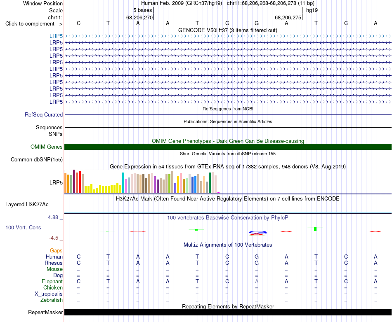This screenshot has width=392, height=322.
Task: Click the cyan bar in GTEx expression chart
Action: pos(123,182)
